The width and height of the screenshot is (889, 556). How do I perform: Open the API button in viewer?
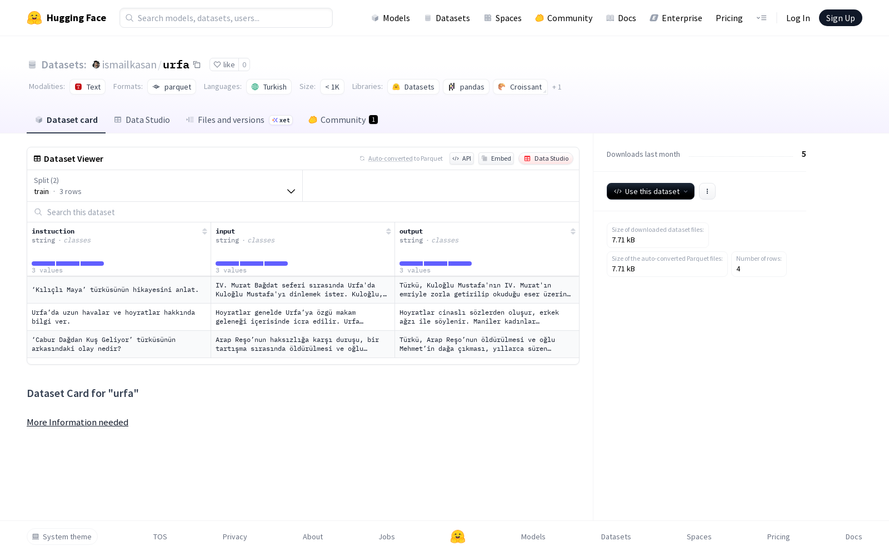click(x=462, y=158)
